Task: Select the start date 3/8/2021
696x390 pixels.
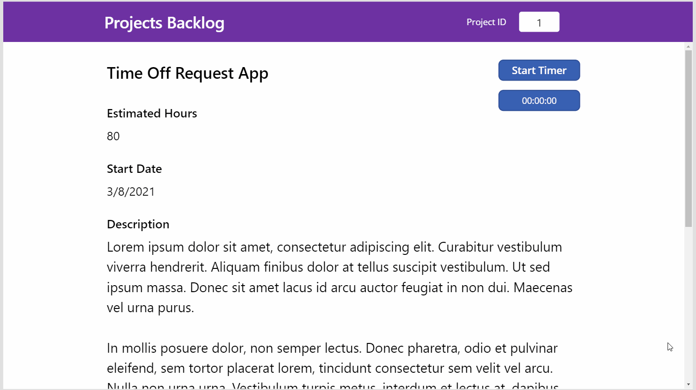Action: point(131,192)
